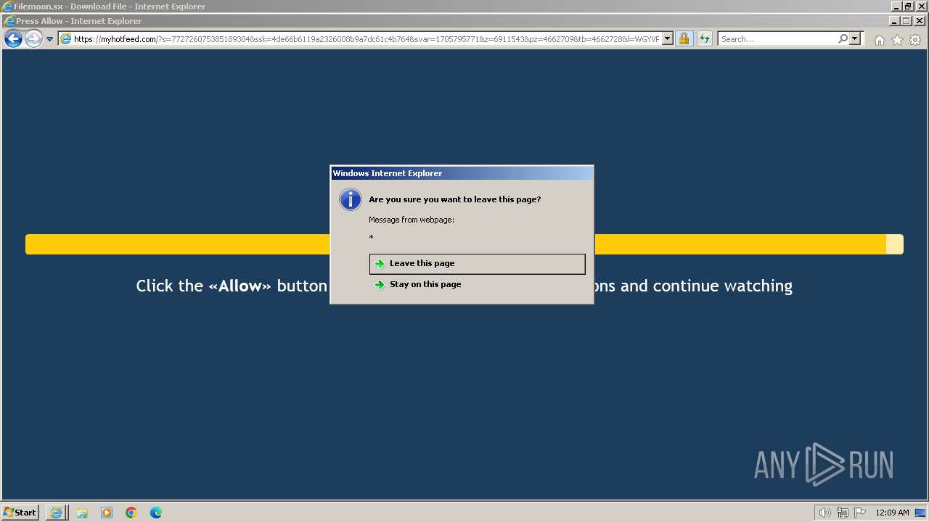Click the 'continue watching' page text
Image resolution: width=929 pixels, height=522 pixels.
coord(722,286)
